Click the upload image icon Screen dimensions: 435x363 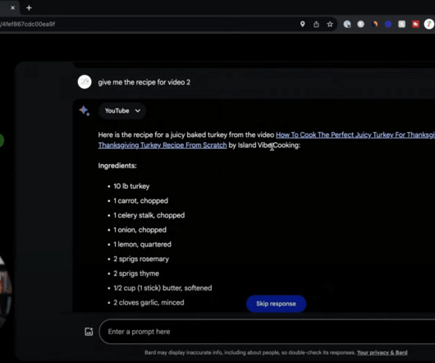(x=89, y=331)
